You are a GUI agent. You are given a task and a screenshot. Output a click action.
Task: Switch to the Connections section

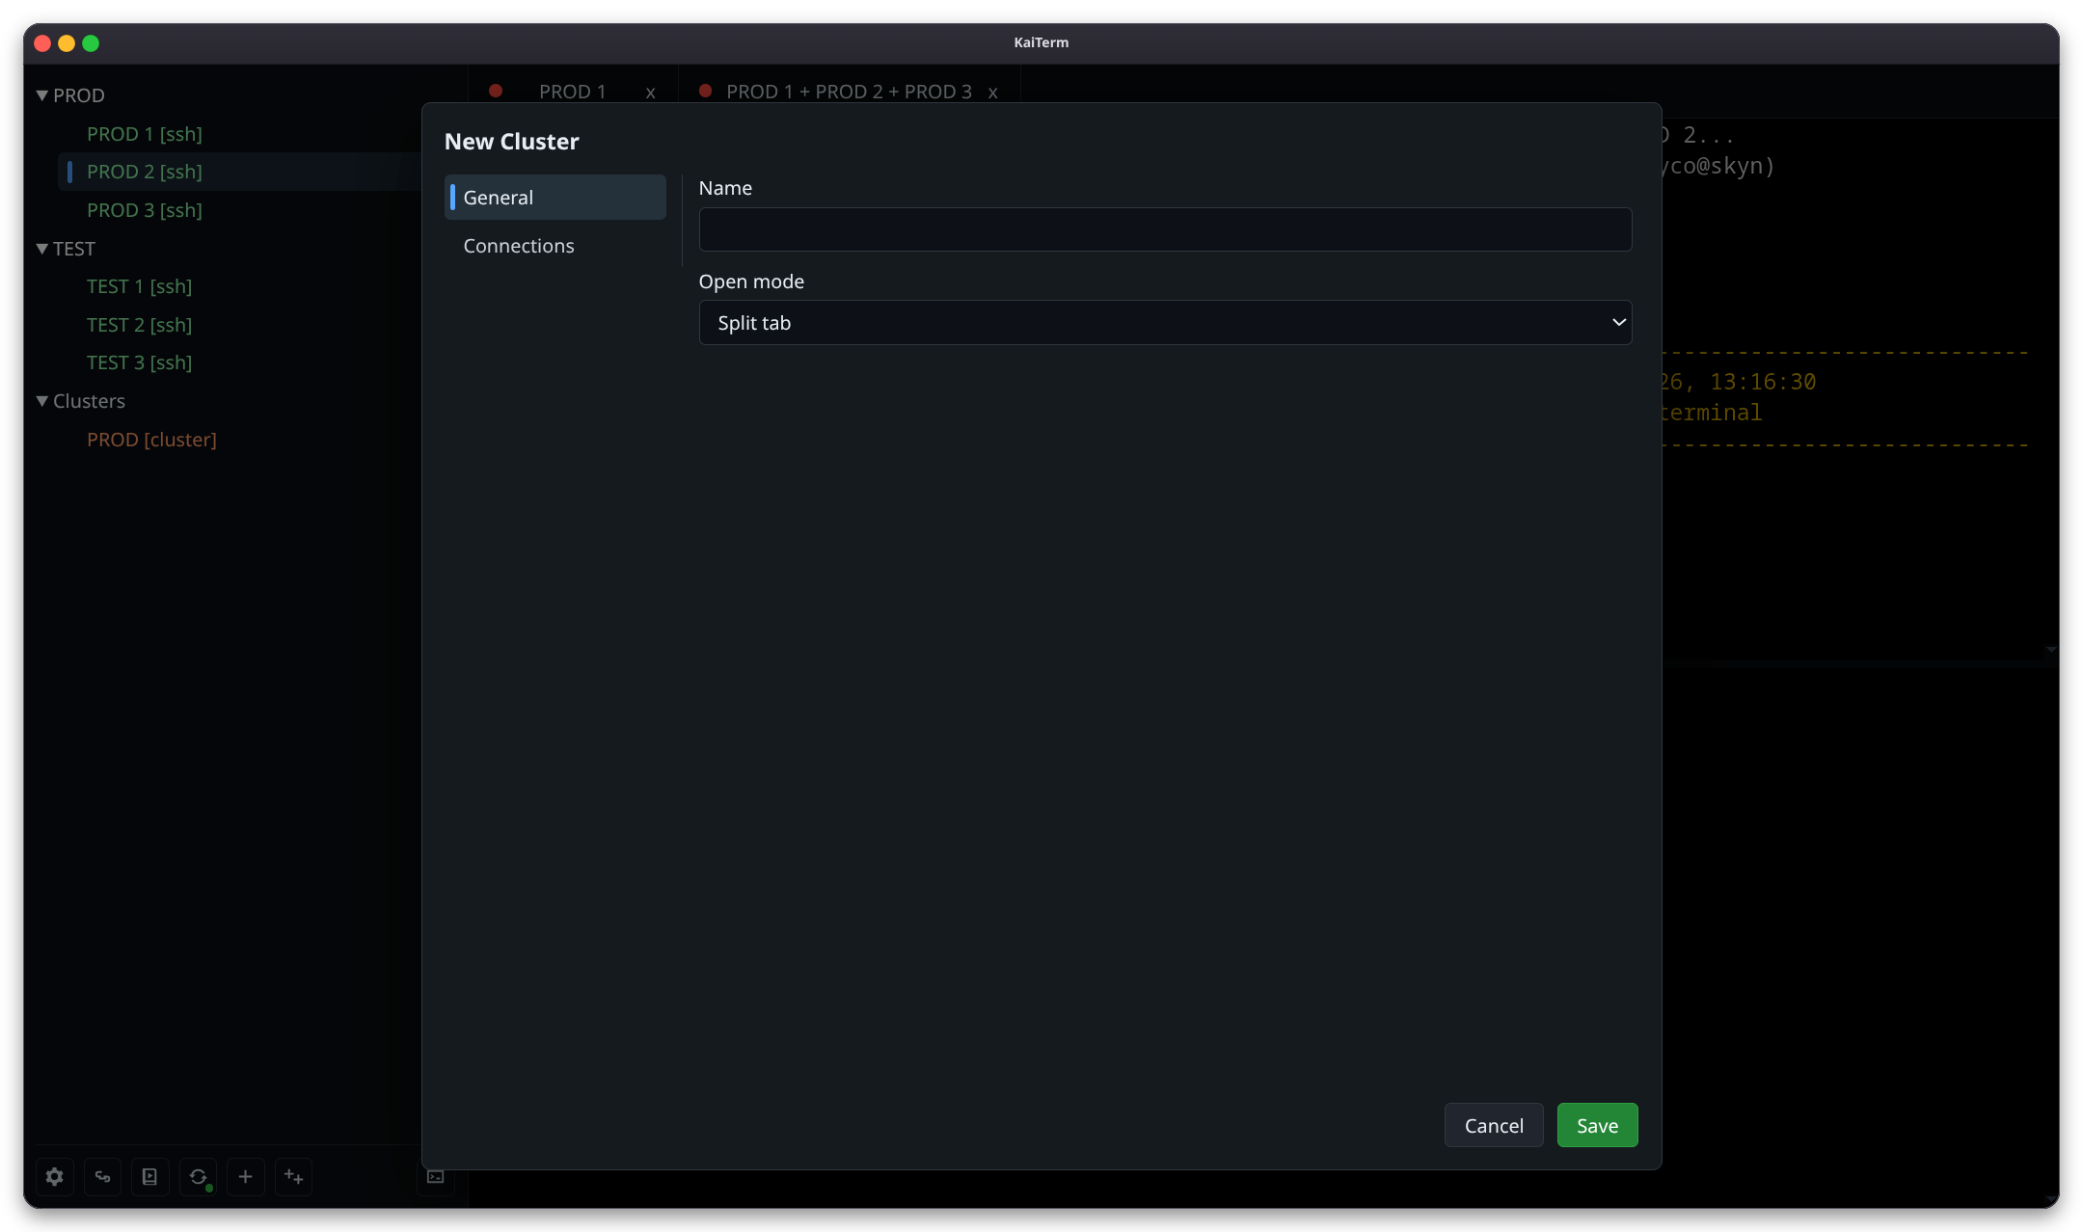coord(555,246)
